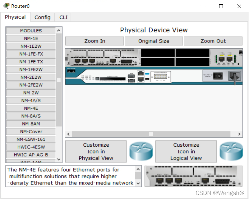249x199 pixels.
Task: Select the NM-Cover module
Action: tap(31, 131)
